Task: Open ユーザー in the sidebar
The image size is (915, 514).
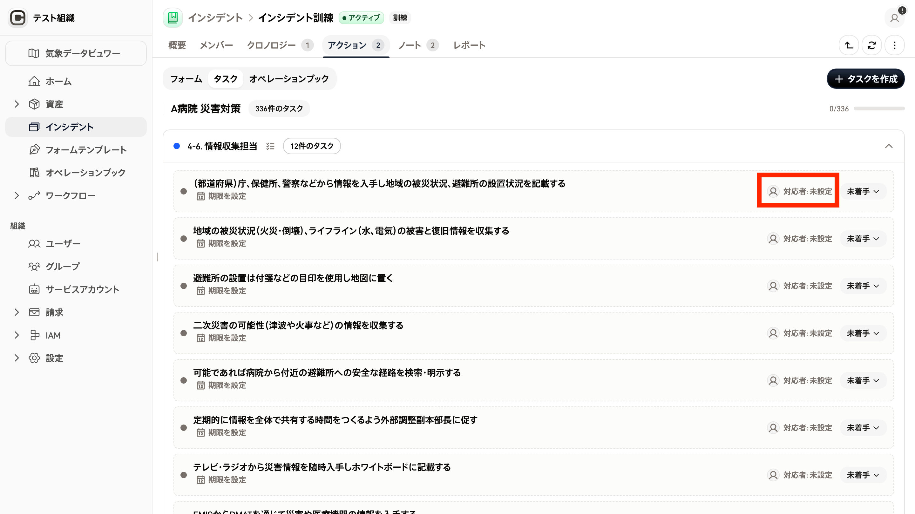Action: pos(76,244)
